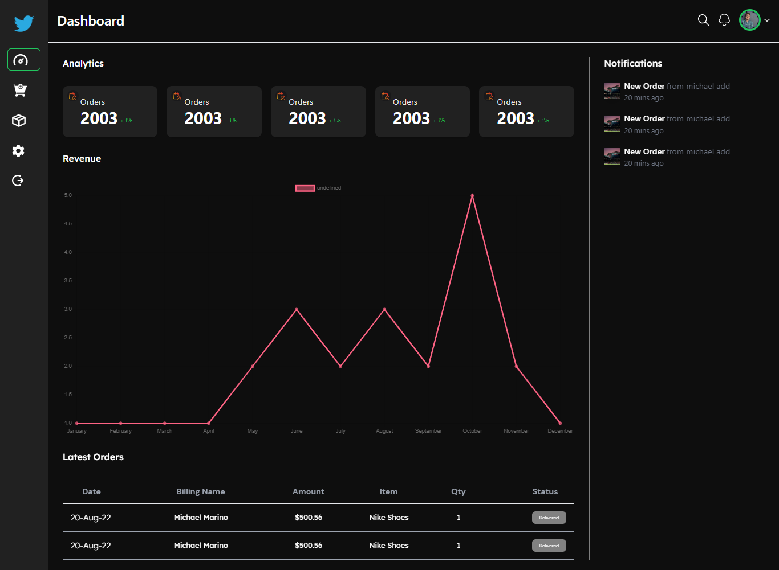Open the Settings gear icon
The height and width of the screenshot is (570, 779).
18,150
